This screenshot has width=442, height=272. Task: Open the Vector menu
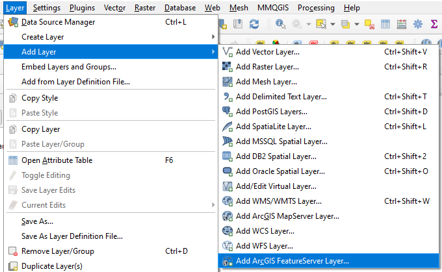[114, 8]
